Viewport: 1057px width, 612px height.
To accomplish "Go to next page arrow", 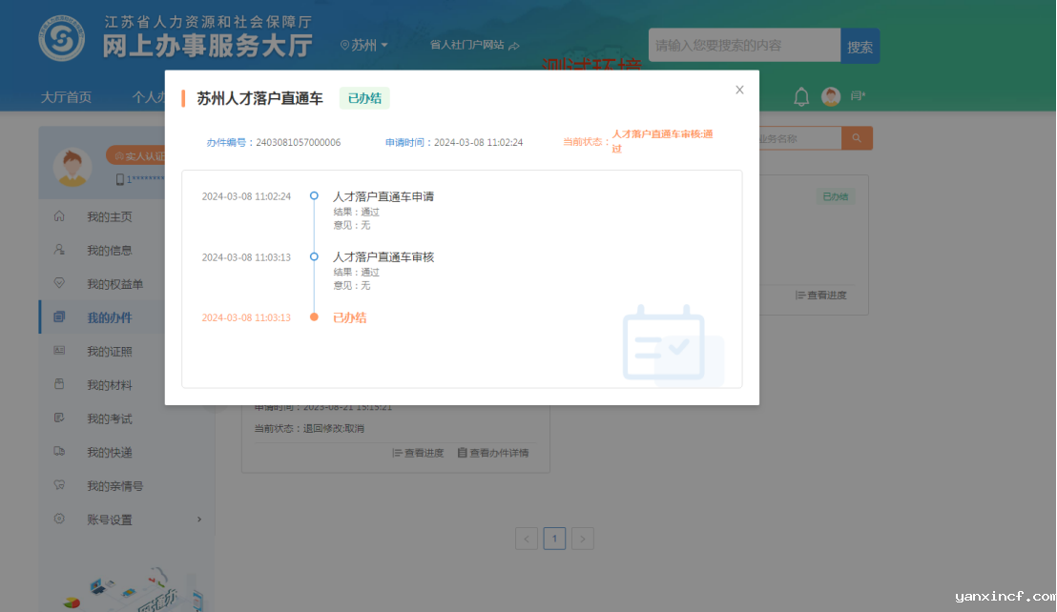I will [583, 539].
